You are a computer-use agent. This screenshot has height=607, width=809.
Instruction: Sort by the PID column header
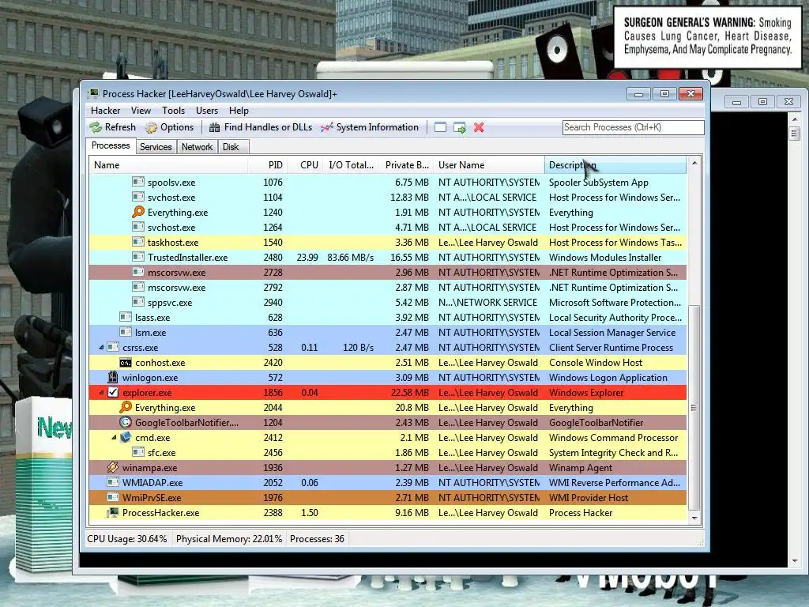coord(267,165)
